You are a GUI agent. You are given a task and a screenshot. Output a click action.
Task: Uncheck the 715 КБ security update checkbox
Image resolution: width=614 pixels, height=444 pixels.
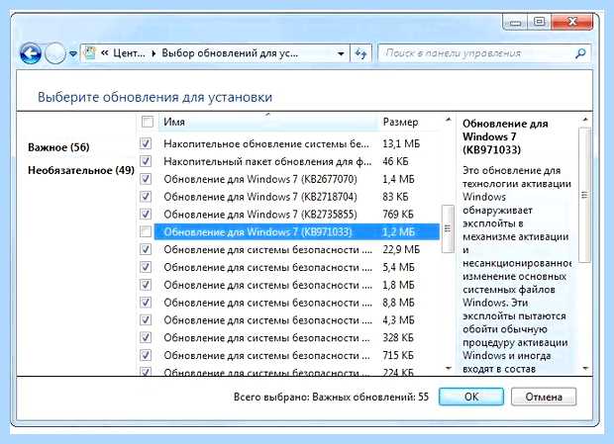coord(146,355)
